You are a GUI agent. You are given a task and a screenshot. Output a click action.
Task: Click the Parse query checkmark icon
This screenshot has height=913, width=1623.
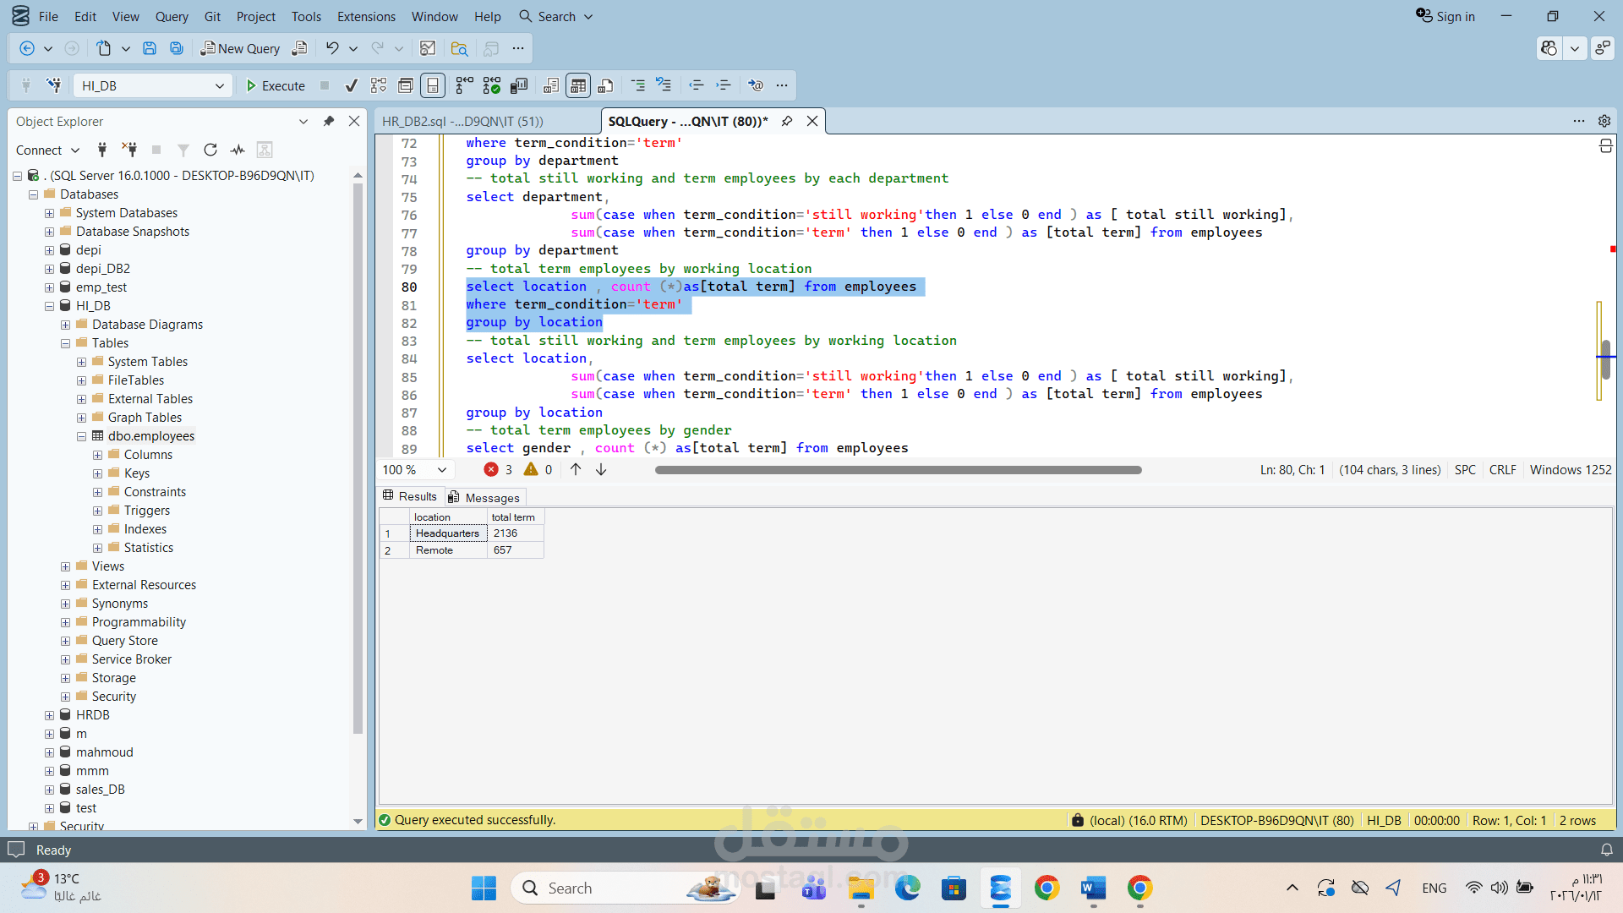(352, 85)
